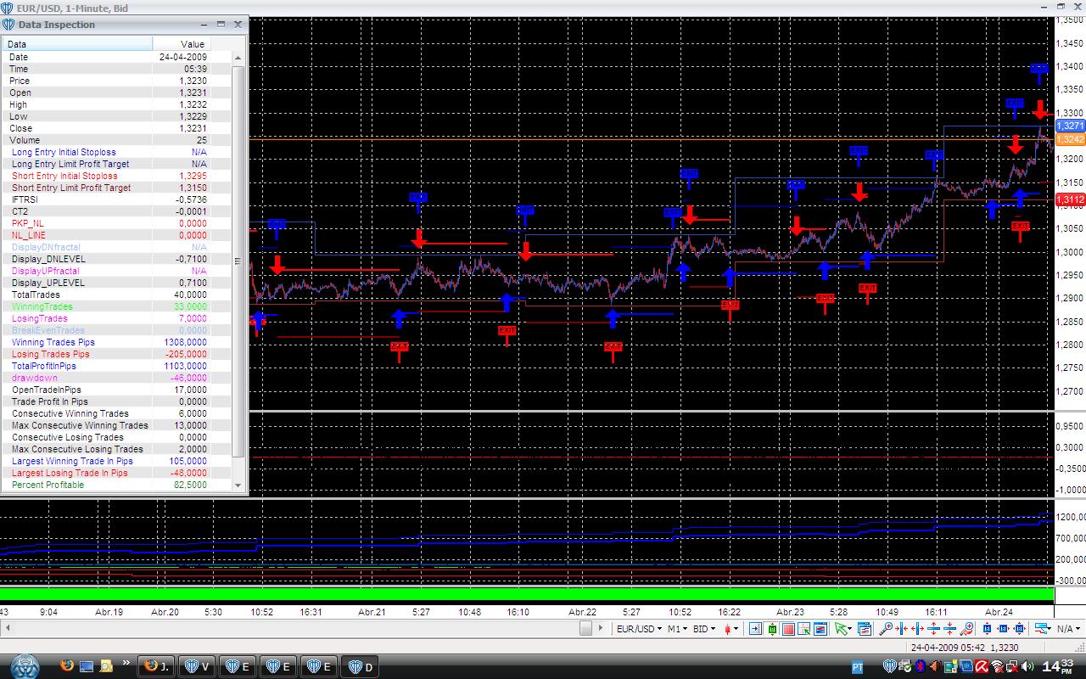Click the taskbar clock
The height and width of the screenshot is (679, 1086).
(1060, 666)
